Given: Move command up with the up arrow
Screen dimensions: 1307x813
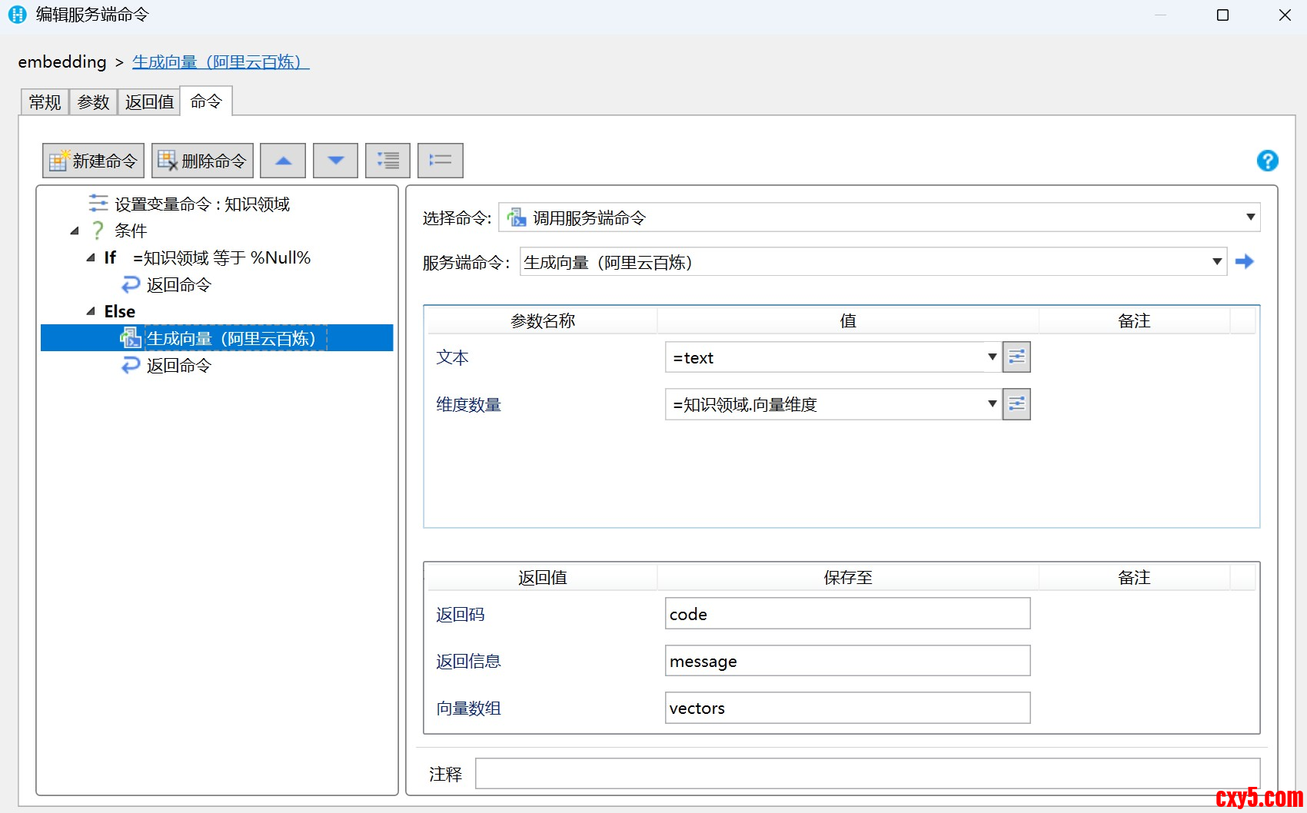Looking at the screenshot, I should 283,161.
